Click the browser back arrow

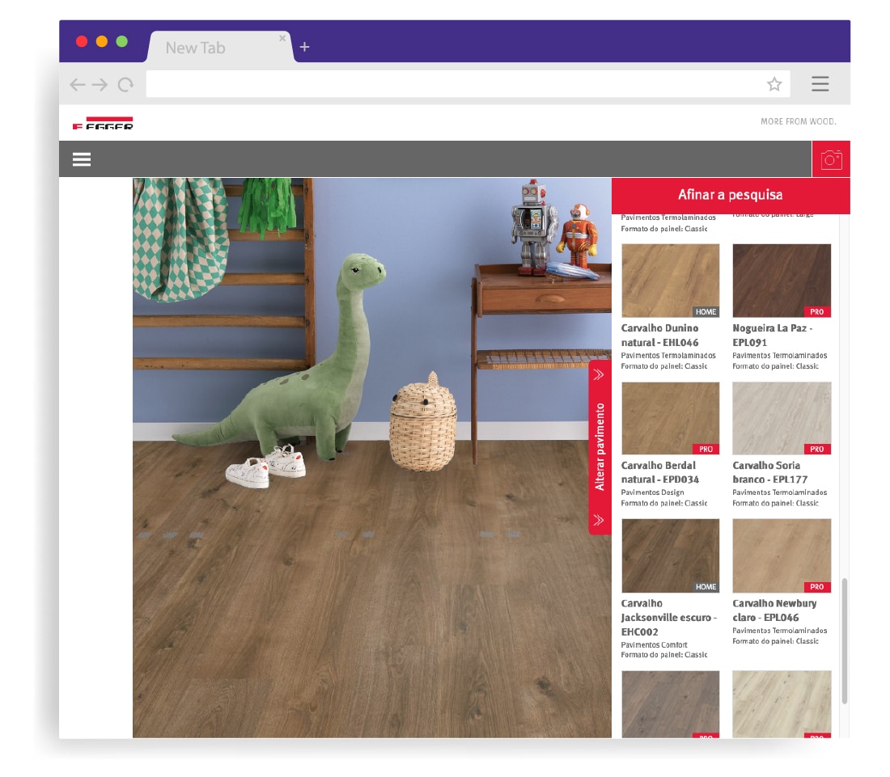click(x=77, y=84)
